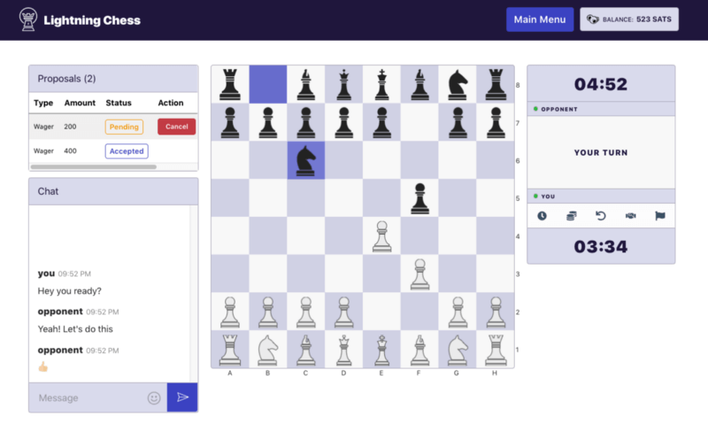This screenshot has width=708, height=432.
Task: Select the white pawn on E4
Action: tap(382, 235)
